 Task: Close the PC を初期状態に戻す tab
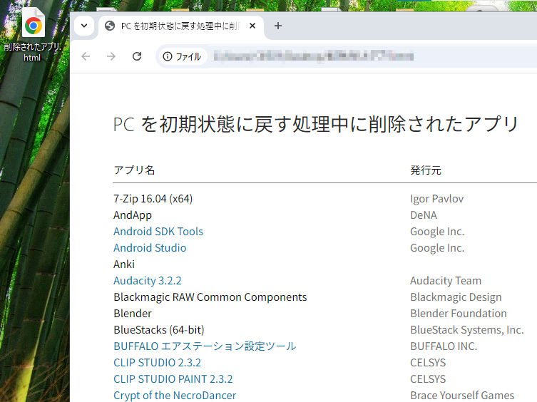(x=252, y=26)
